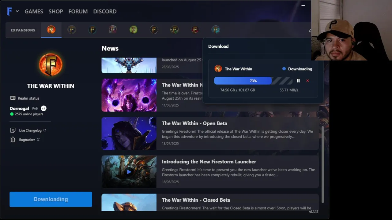Minimize the launcher window
392x220 pixels.
click(x=303, y=5)
